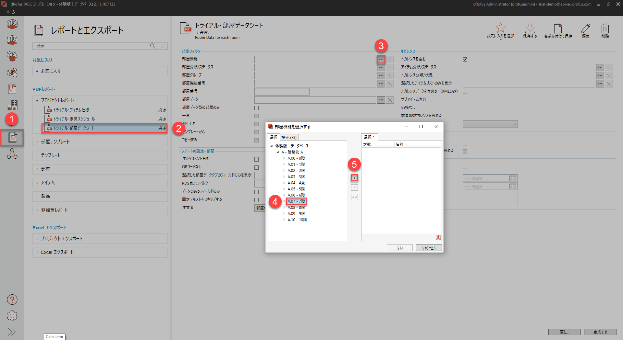Click the 検索 search input field
This screenshot has width=623, height=340.
[x=91, y=46]
